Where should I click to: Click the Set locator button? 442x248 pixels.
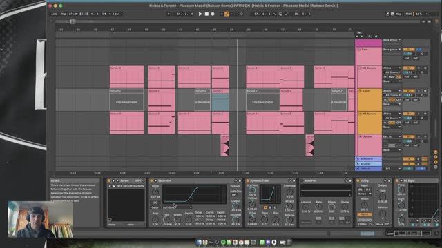tap(359, 32)
